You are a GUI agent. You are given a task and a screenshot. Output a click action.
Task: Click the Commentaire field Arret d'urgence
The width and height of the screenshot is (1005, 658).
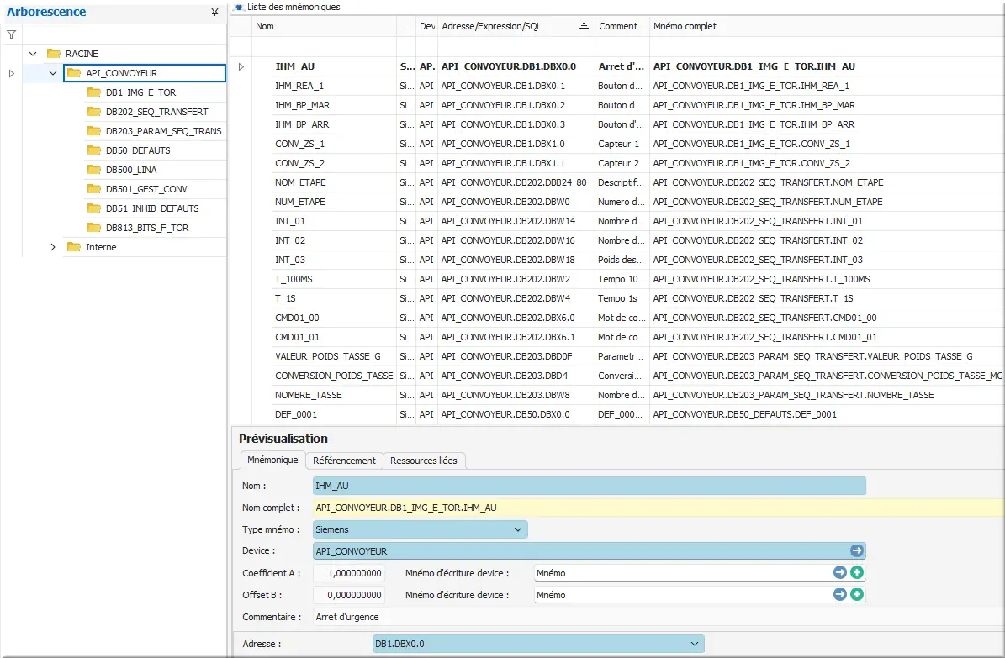(659, 616)
